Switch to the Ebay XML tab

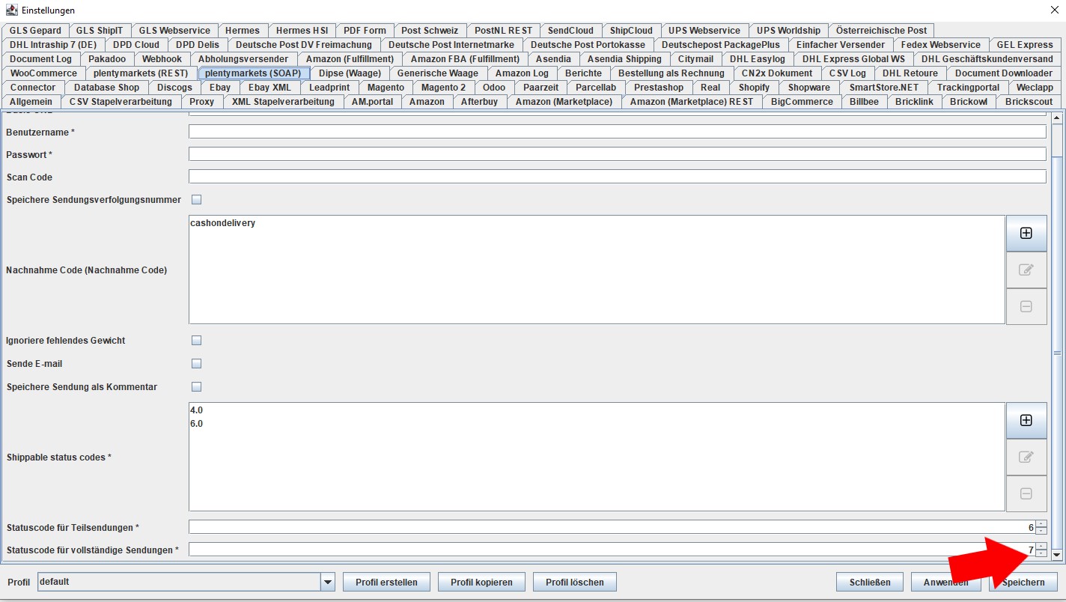[x=269, y=88]
